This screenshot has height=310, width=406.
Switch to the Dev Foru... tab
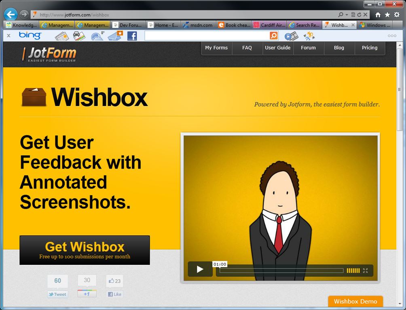(128, 25)
